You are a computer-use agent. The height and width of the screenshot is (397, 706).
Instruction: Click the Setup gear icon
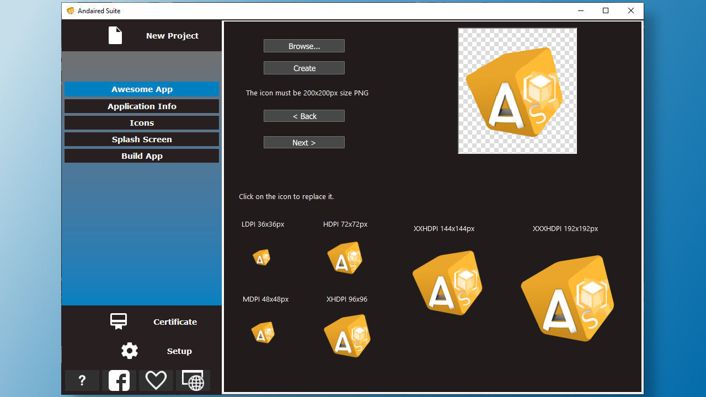click(x=130, y=351)
